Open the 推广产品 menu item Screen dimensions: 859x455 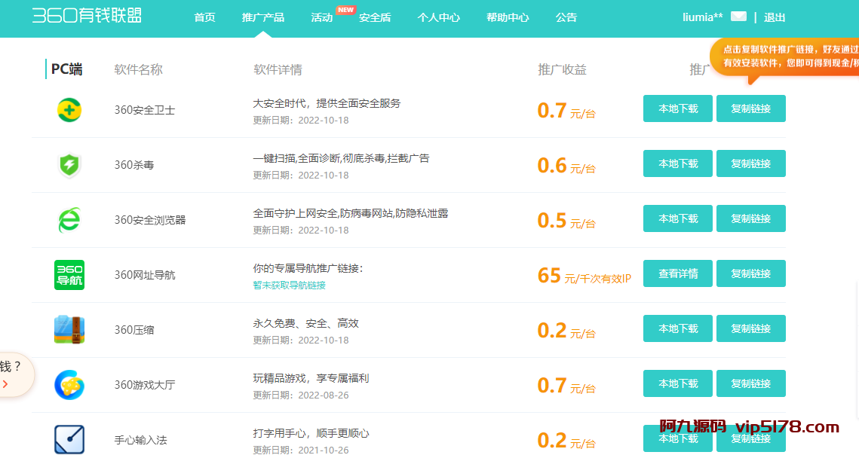(x=263, y=17)
